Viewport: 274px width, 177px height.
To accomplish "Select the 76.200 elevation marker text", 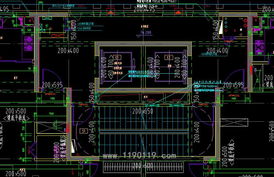I will (x=146, y=32).
